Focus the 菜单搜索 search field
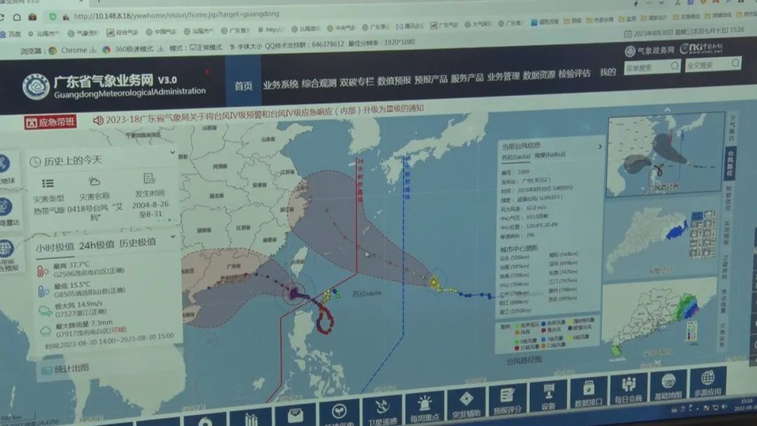 point(653,67)
